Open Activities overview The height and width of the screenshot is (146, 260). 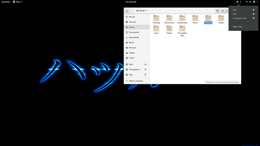tap(6, 2)
